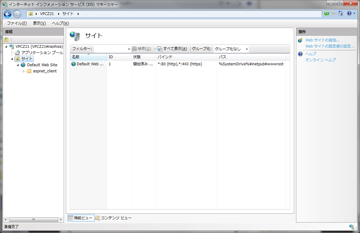The width and height of the screenshot is (360, 233).
Task: Click Web サイトの追加... action link
Action: [322, 40]
